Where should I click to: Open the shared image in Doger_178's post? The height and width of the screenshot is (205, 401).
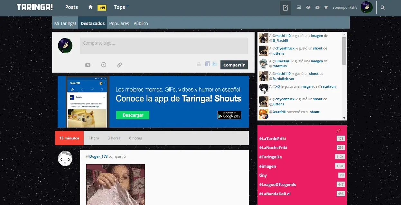click(x=116, y=184)
